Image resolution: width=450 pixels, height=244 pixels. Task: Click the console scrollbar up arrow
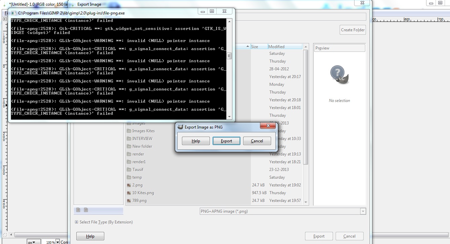pyautogui.click(x=229, y=21)
